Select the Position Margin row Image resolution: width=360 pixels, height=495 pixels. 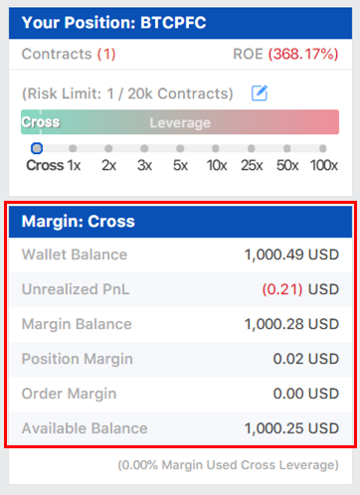180,359
